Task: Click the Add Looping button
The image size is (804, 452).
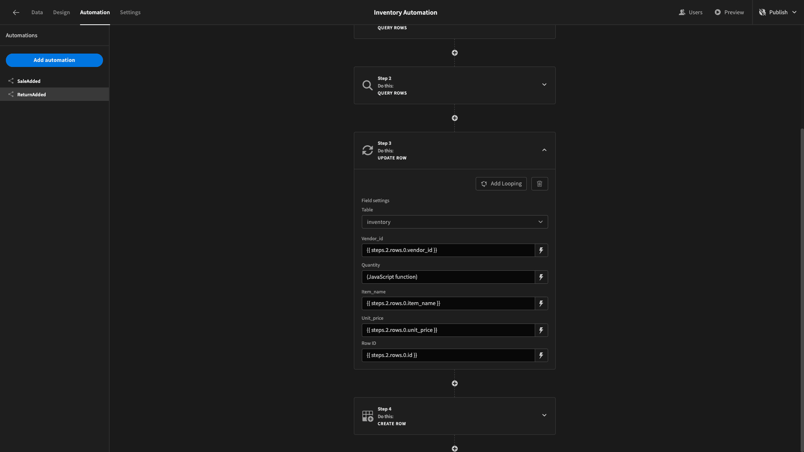Action: click(x=501, y=184)
